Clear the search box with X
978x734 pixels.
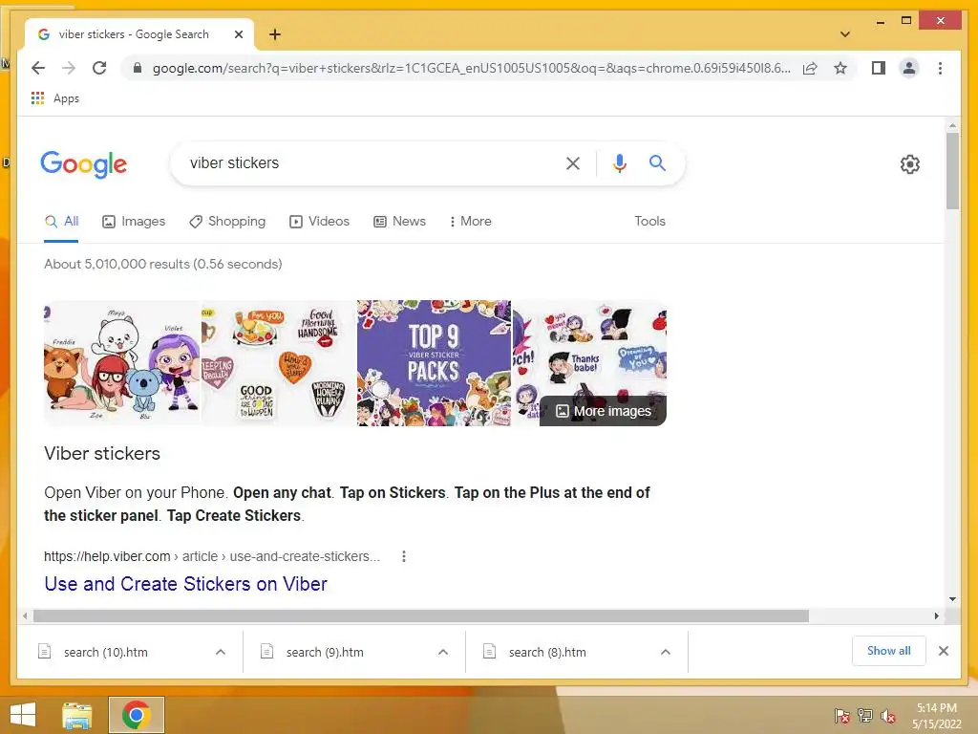pos(573,163)
